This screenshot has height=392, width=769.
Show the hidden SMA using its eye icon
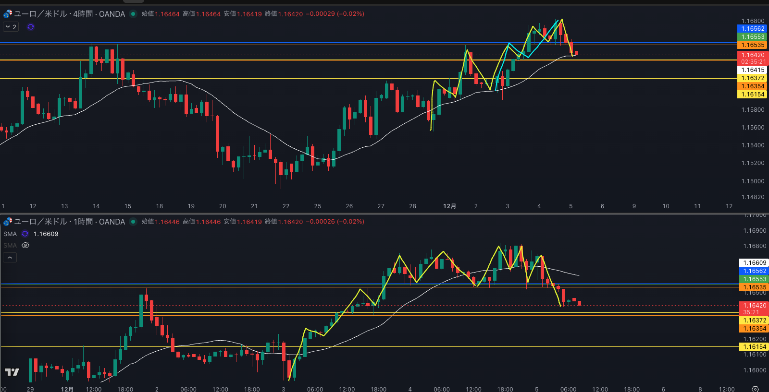tap(25, 245)
